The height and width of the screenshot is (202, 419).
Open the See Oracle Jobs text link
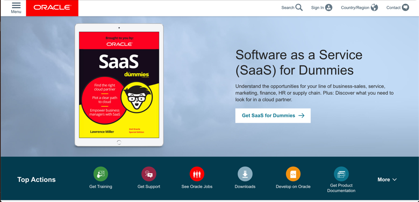[197, 187]
